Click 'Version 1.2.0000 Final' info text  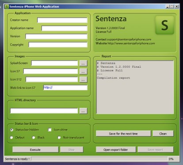click(x=110, y=28)
